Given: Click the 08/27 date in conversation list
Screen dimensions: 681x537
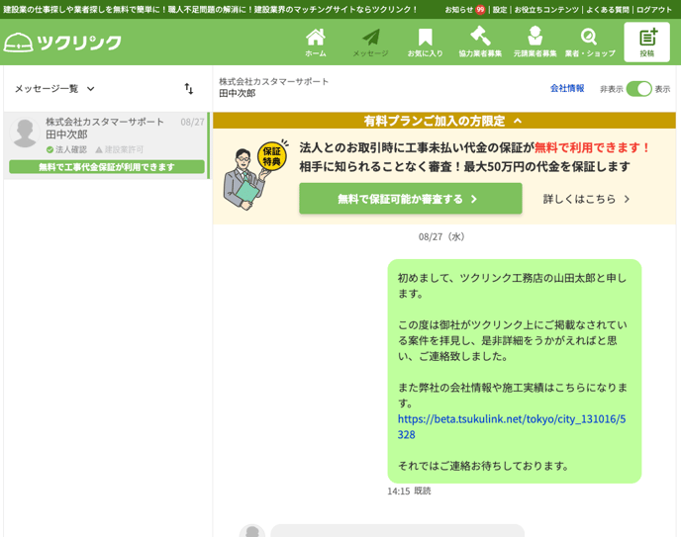Looking at the screenshot, I should (192, 122).
